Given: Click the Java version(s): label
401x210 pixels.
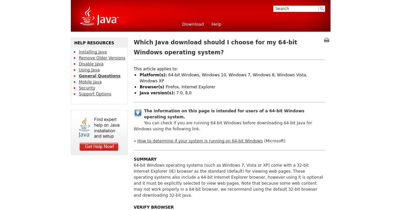Looking at the screenshot, I should click(x=157, y=93).
